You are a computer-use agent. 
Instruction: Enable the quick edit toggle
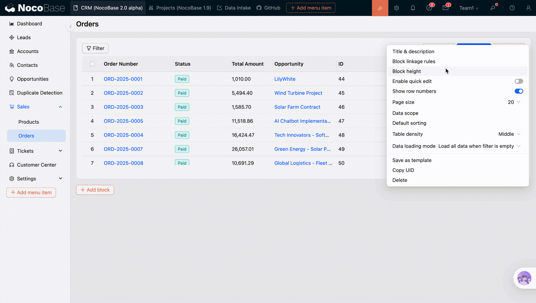(518, 81)
